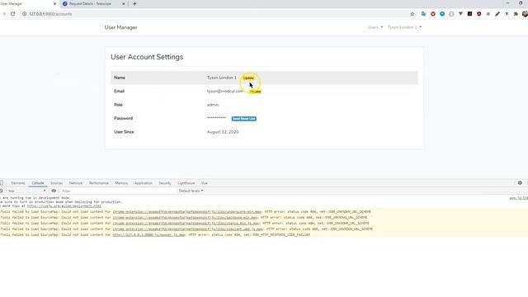Click the live expression eye icon
Screen dimensions: 528x297
[x=54, y=191]
